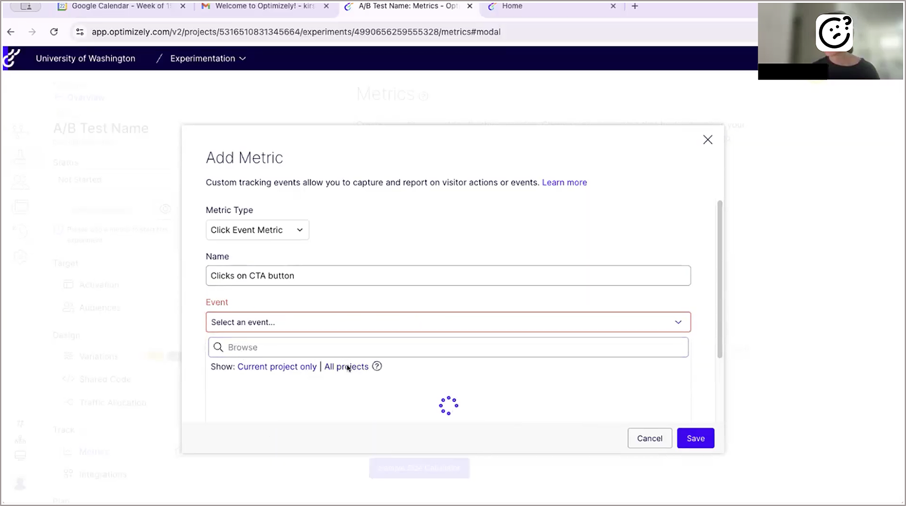Click the metric Name input field
This screenshot has width=906, height=506.
(448, 275)
